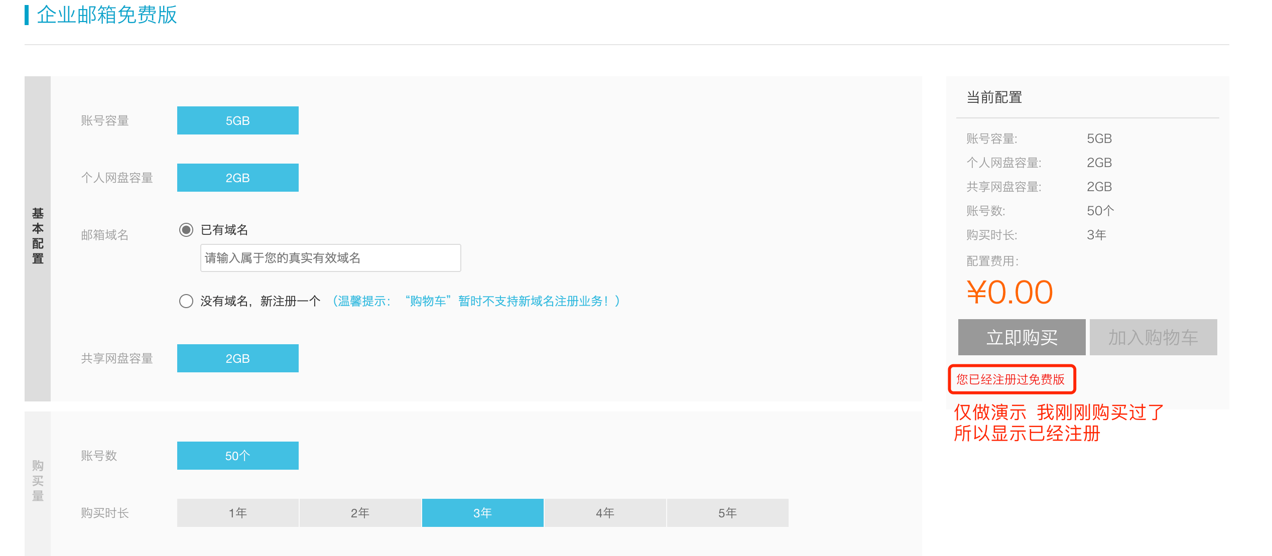Image resolution: width=1272 pixels, height=556 pixels.
Task: Click the 购买量 side section label
Action: (x=38, y=481)
